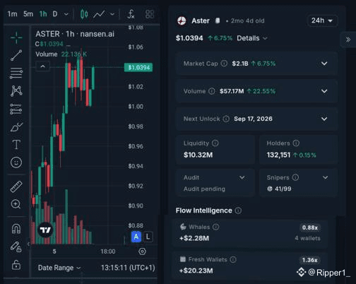This screenshot has height=284, width=356.
Task: Click ASTER · 1h · nansen.ai chart title
Action: [75, 34]
